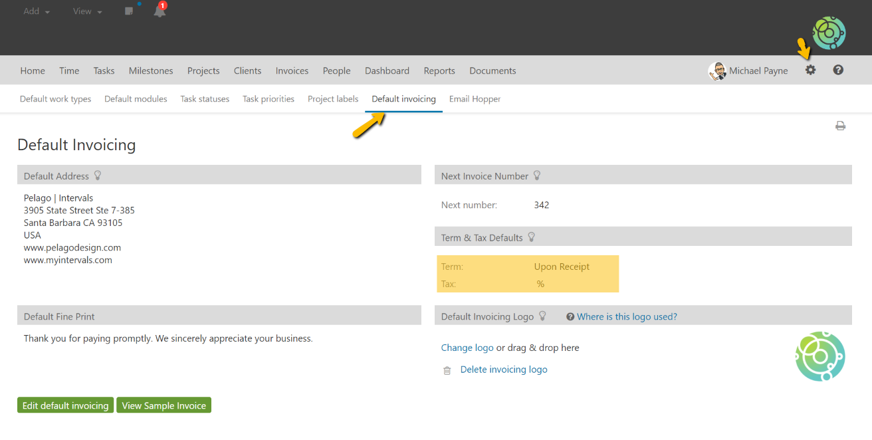Click the notes icon in top bar
Image resolution: width=872 pixels, height=440 pixels.
click(129, 11)
